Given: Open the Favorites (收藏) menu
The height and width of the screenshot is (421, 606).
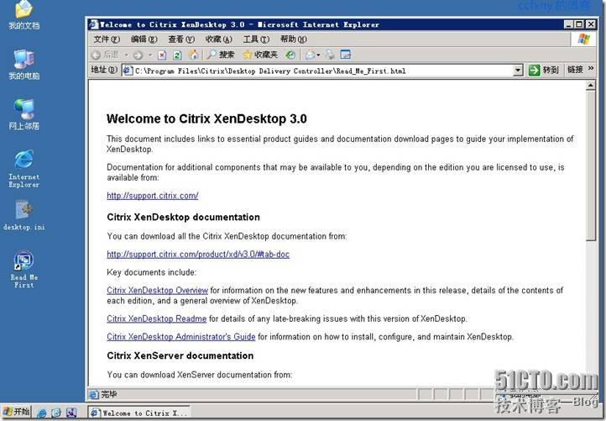Looking at the screenshot, I should (x=219, y=39).
